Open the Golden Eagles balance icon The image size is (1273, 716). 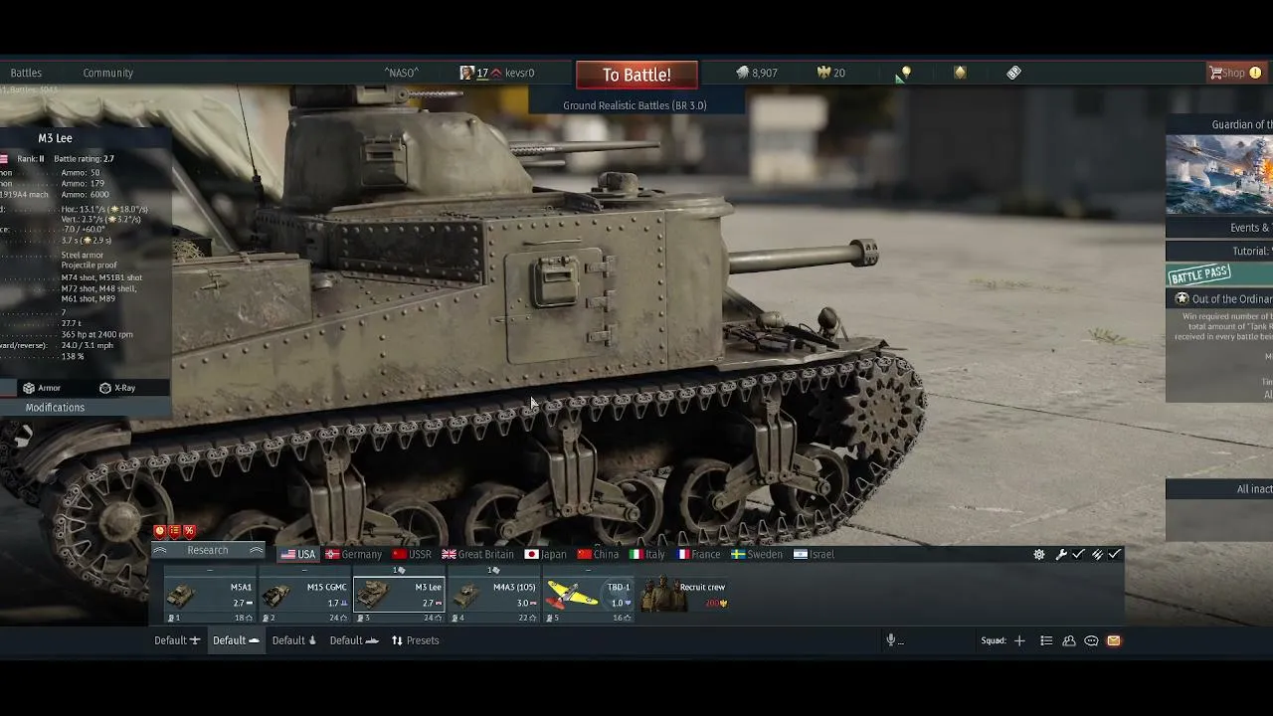(823, 73)
